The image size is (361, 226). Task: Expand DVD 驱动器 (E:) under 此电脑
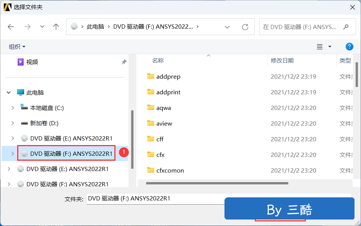pos(13,139)
